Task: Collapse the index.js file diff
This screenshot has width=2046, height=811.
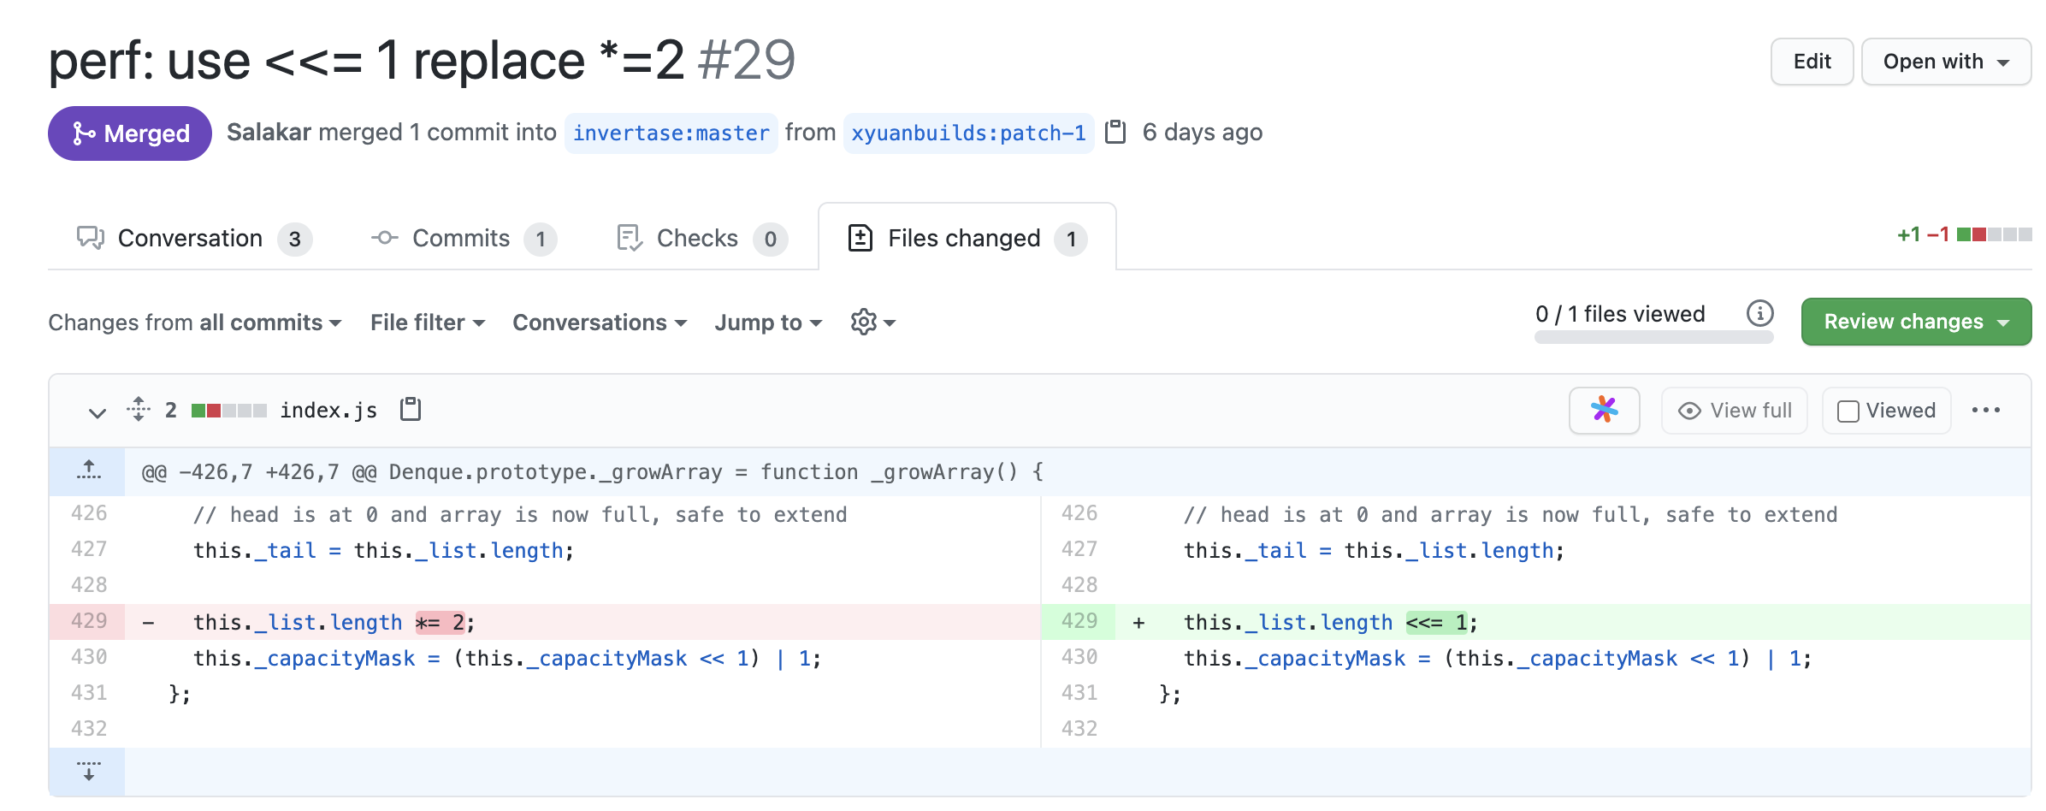Action: pyautogui.click(x=98, y=411)
